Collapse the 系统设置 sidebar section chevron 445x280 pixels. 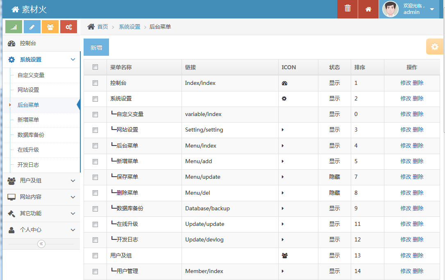point(73,59)
